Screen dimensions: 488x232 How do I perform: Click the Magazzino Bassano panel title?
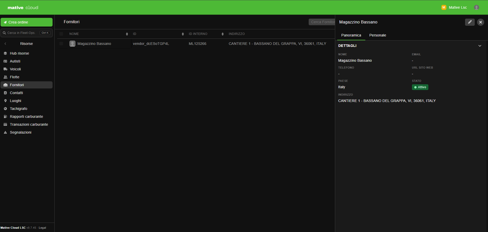[x=358, y=22]
